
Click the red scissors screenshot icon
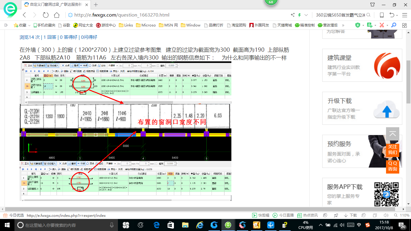382,25
